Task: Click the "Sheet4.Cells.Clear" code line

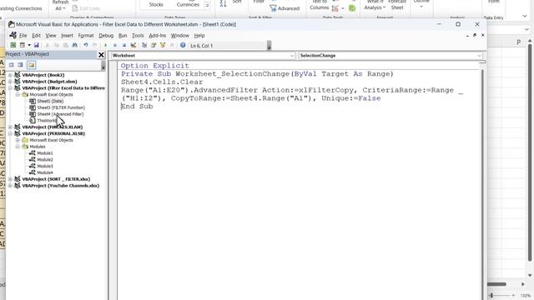Action: (162, 82)
